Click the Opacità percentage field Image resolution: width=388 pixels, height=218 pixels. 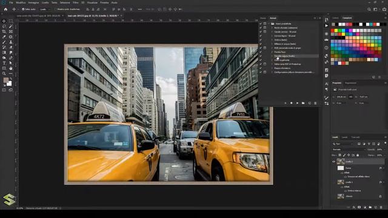click(380, 150)
